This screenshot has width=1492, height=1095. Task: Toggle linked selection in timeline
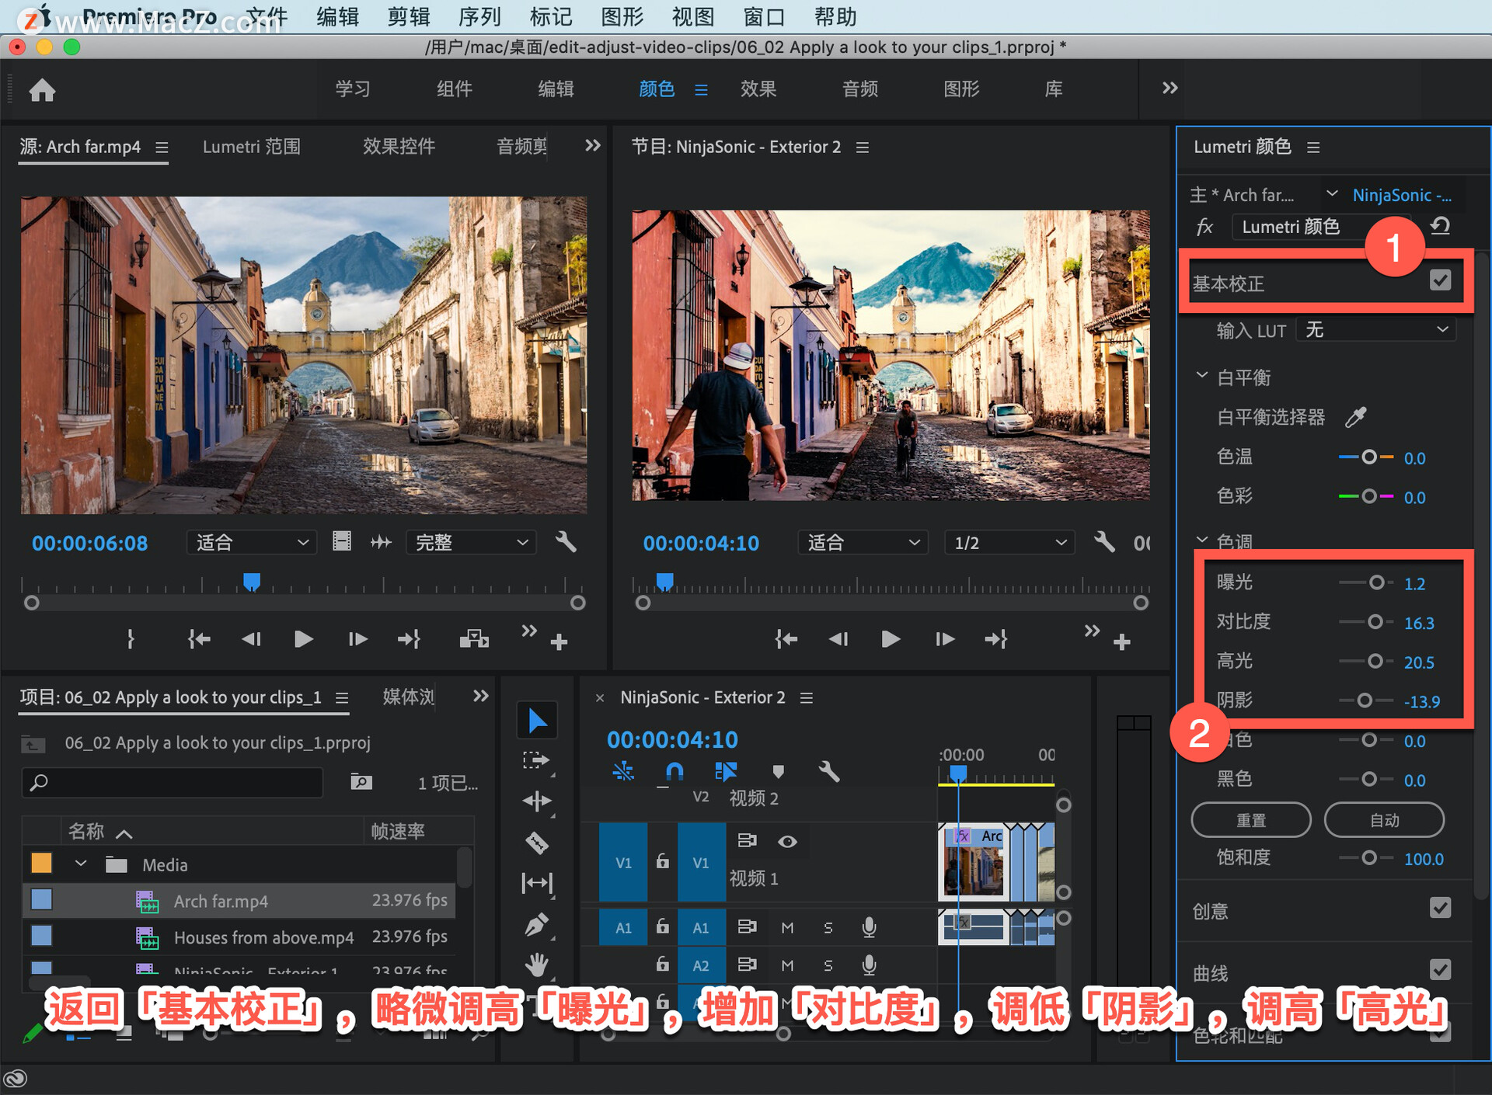pyautogui.click(x=726, y=771)
